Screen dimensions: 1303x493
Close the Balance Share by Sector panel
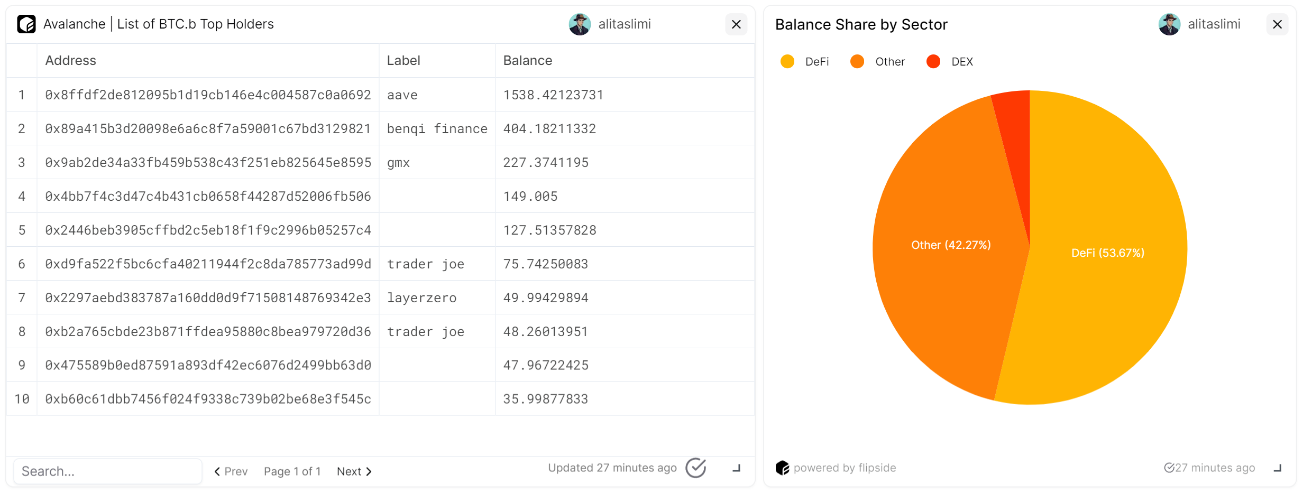1277,24
